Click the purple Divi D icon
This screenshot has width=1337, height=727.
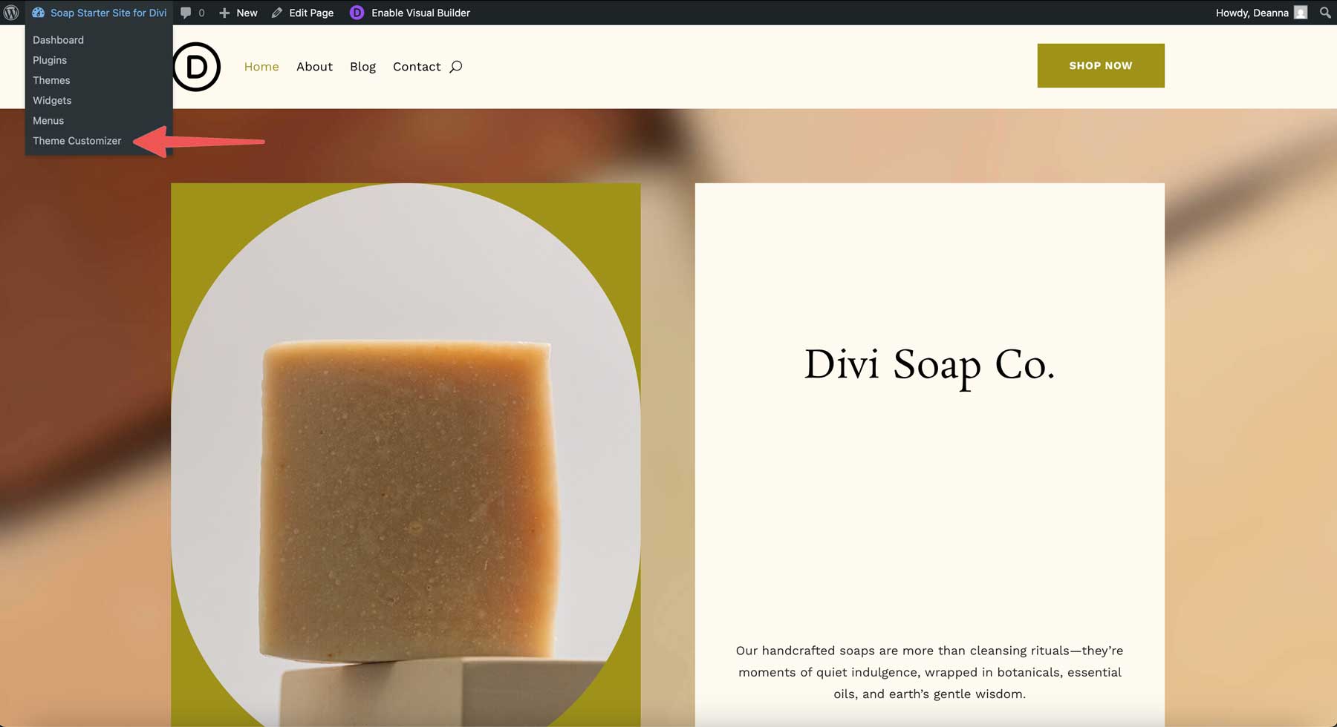[357, 13]
